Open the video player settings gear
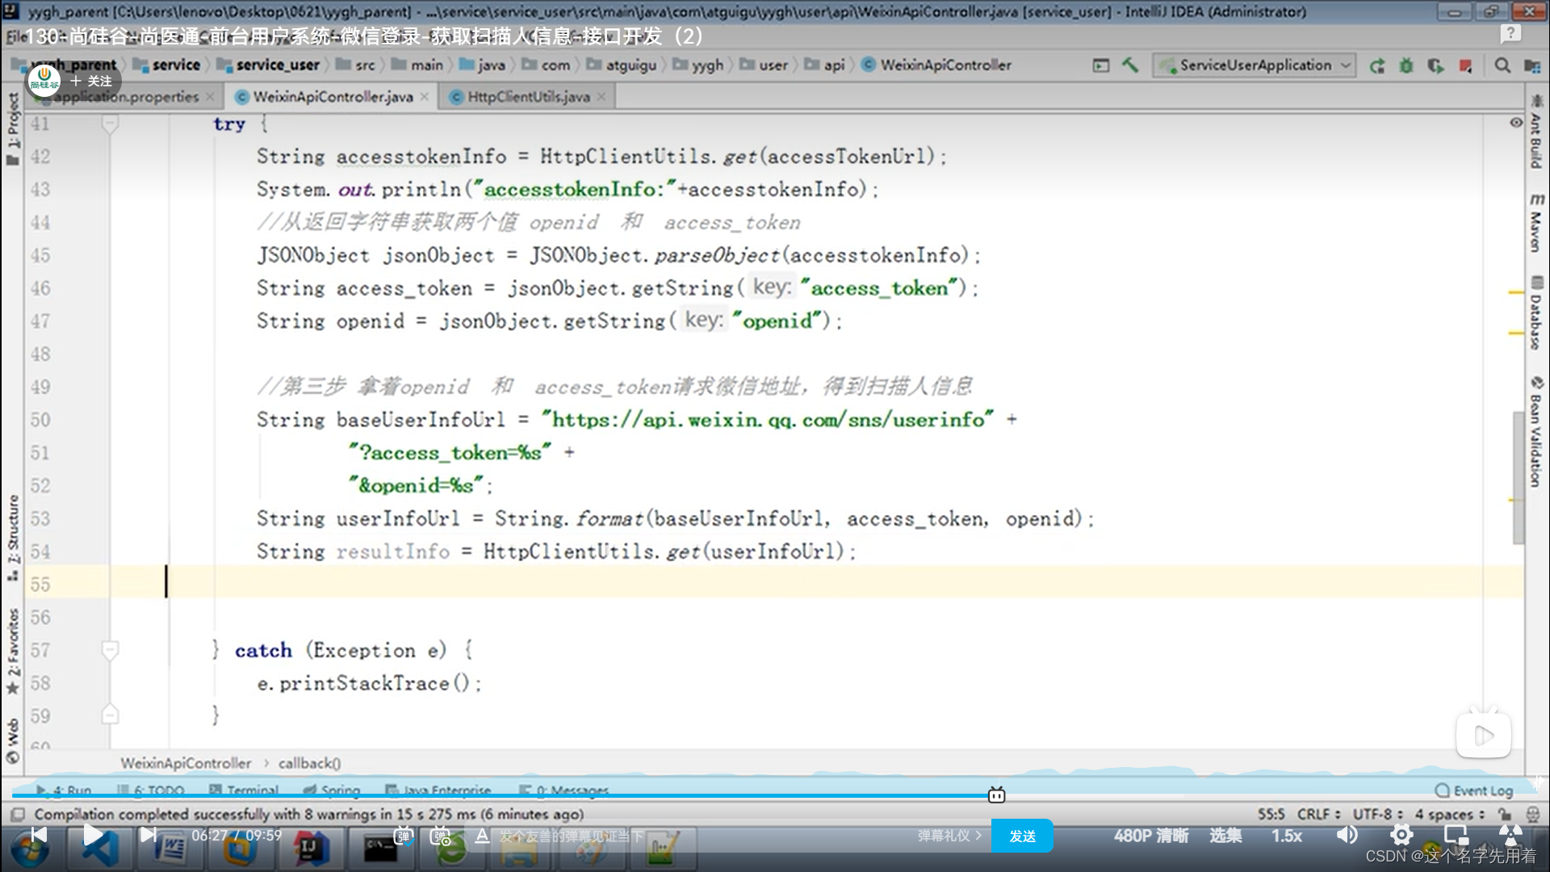 [x=1401, y=835]
